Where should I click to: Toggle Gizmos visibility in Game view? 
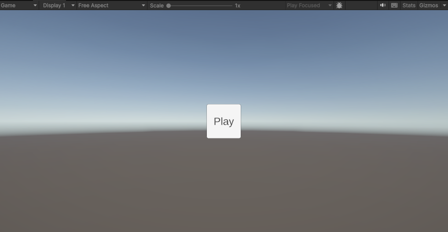(x=429, y=5)
